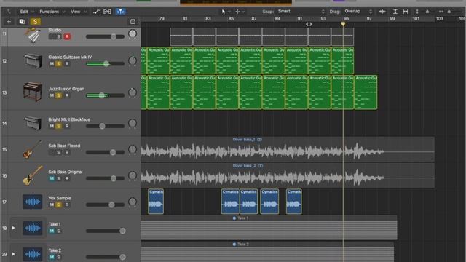The image size is (466, 262).
Task: Unsolo the Jazz Fusion Organ track
Action: (x=58, y=95)
